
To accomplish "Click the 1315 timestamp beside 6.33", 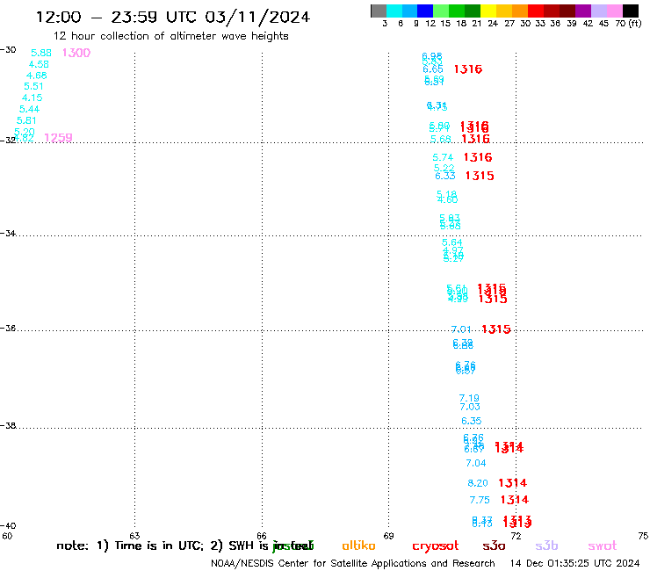I will tap(480, 176).
